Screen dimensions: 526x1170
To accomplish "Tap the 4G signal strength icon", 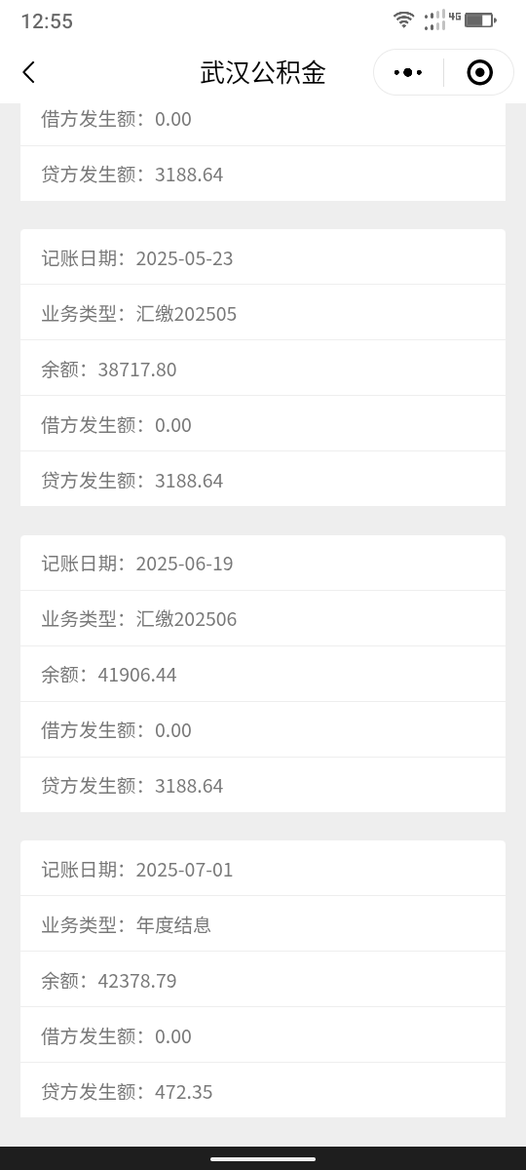I will (442, 19).
